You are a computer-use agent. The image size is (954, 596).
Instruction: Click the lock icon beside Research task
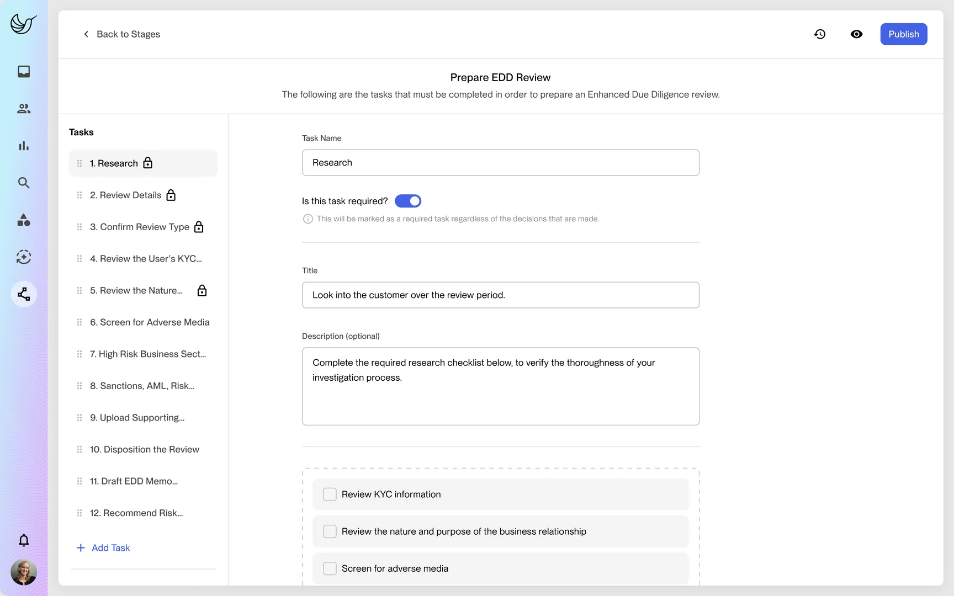(147, 163)
